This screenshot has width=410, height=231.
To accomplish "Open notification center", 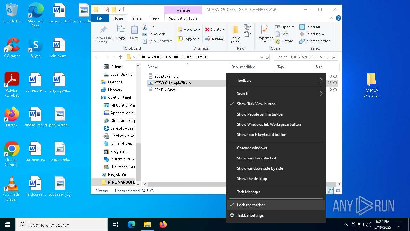I will point(399,225).
